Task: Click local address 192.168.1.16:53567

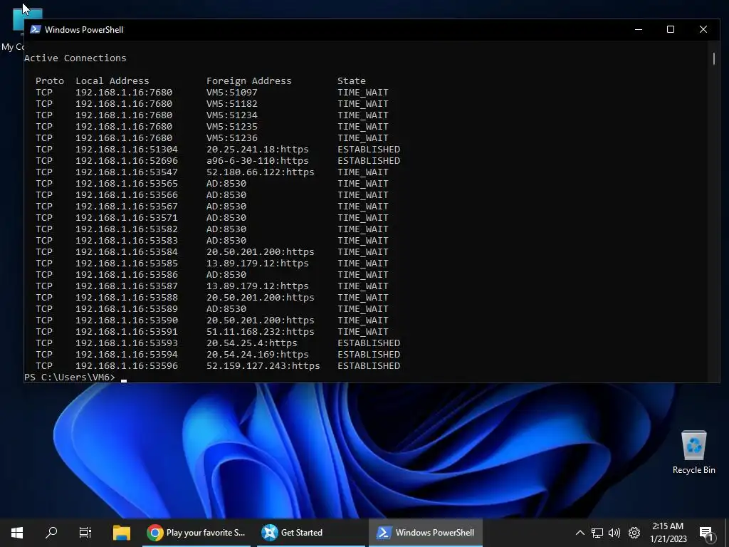Action: click(x=127, y=206)
